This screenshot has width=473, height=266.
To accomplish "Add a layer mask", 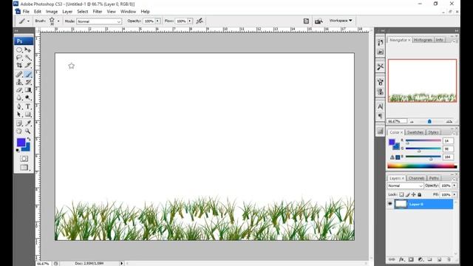I will point(411,259).
